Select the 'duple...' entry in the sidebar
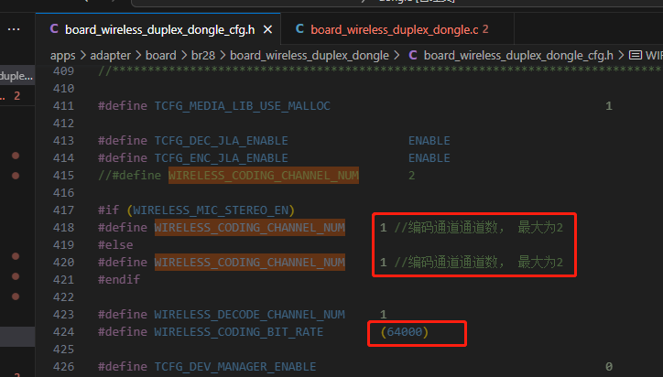This screenshot has width=663, height=377. 16,76
